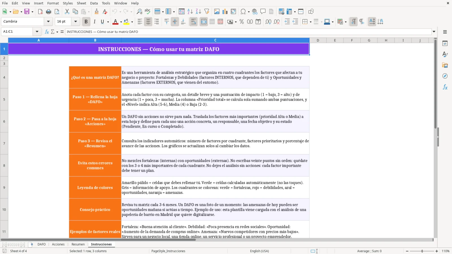Cut selection with scissors icon

(67, 12)
